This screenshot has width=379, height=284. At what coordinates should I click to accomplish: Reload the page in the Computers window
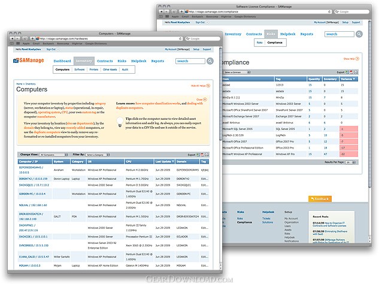coord(180,38)
